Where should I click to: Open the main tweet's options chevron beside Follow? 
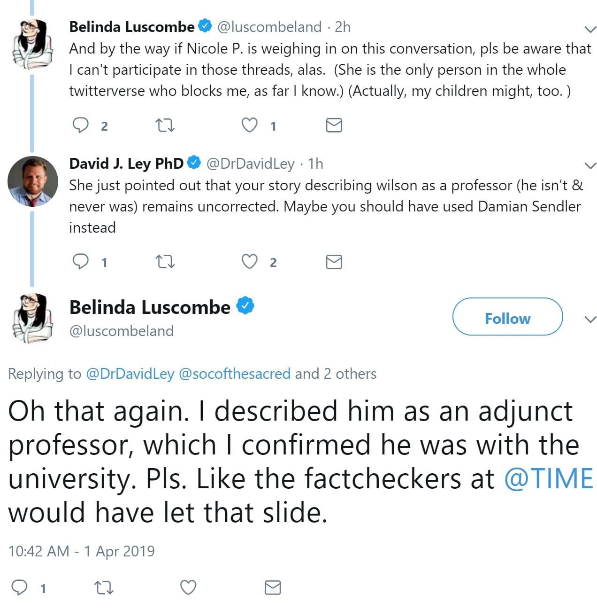tap(590, 320)
